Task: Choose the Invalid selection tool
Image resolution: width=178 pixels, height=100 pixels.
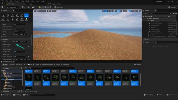Action: coord(17,16)
